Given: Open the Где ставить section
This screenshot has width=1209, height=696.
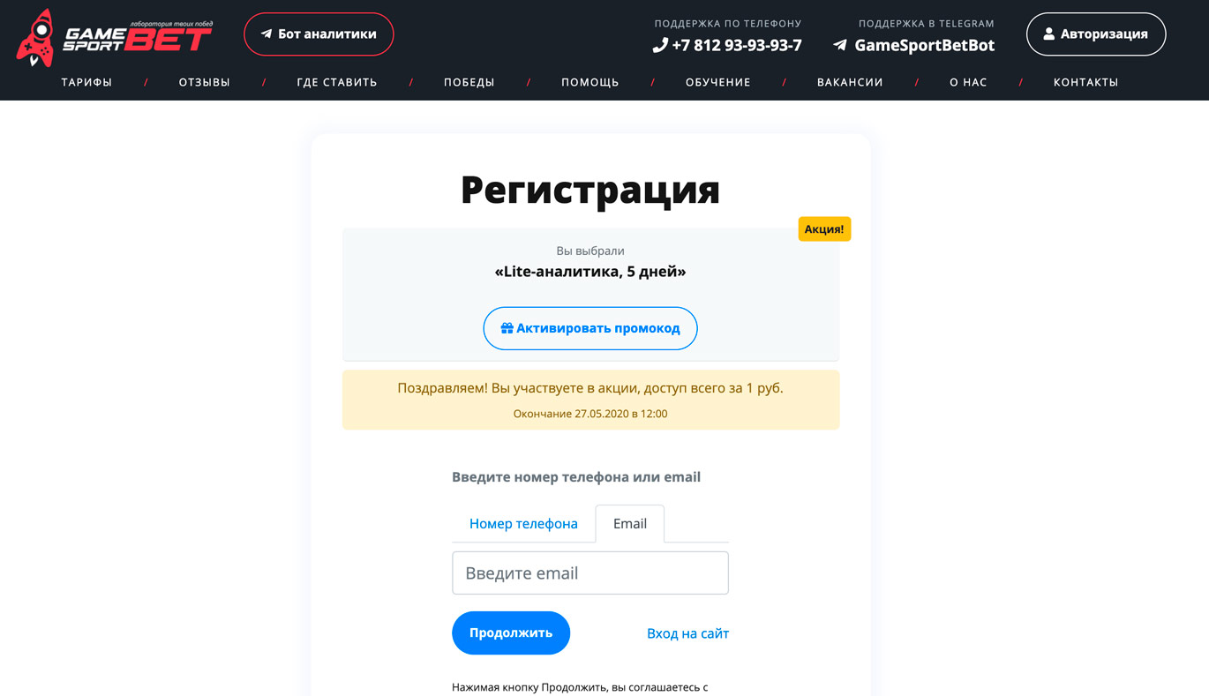Looking at the screenshot, I should (337, 82).
